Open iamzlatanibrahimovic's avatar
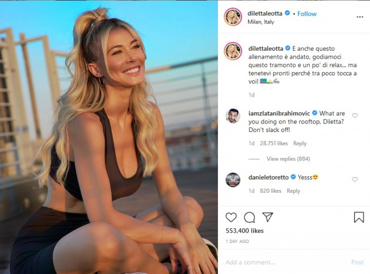Viewport: 370px width, 274px height. (233, 116)
